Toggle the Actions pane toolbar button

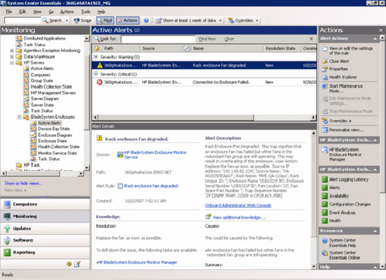pyautogui.click(x=127, y=20)
